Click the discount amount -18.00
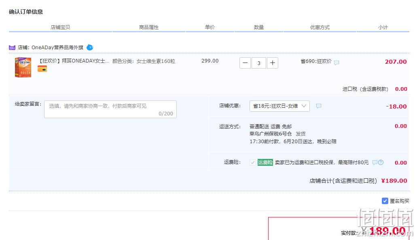Screen dimensions: 417x240 tap(396, 106)
